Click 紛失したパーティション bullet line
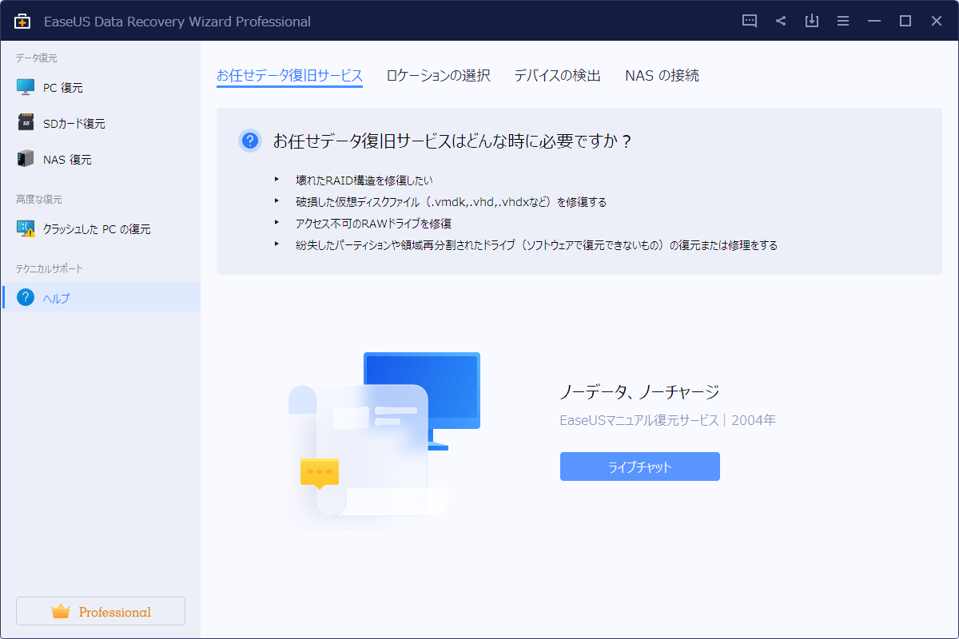Image resolution: width=959 pixels, height=639 pixels. (x=536, y=245)
